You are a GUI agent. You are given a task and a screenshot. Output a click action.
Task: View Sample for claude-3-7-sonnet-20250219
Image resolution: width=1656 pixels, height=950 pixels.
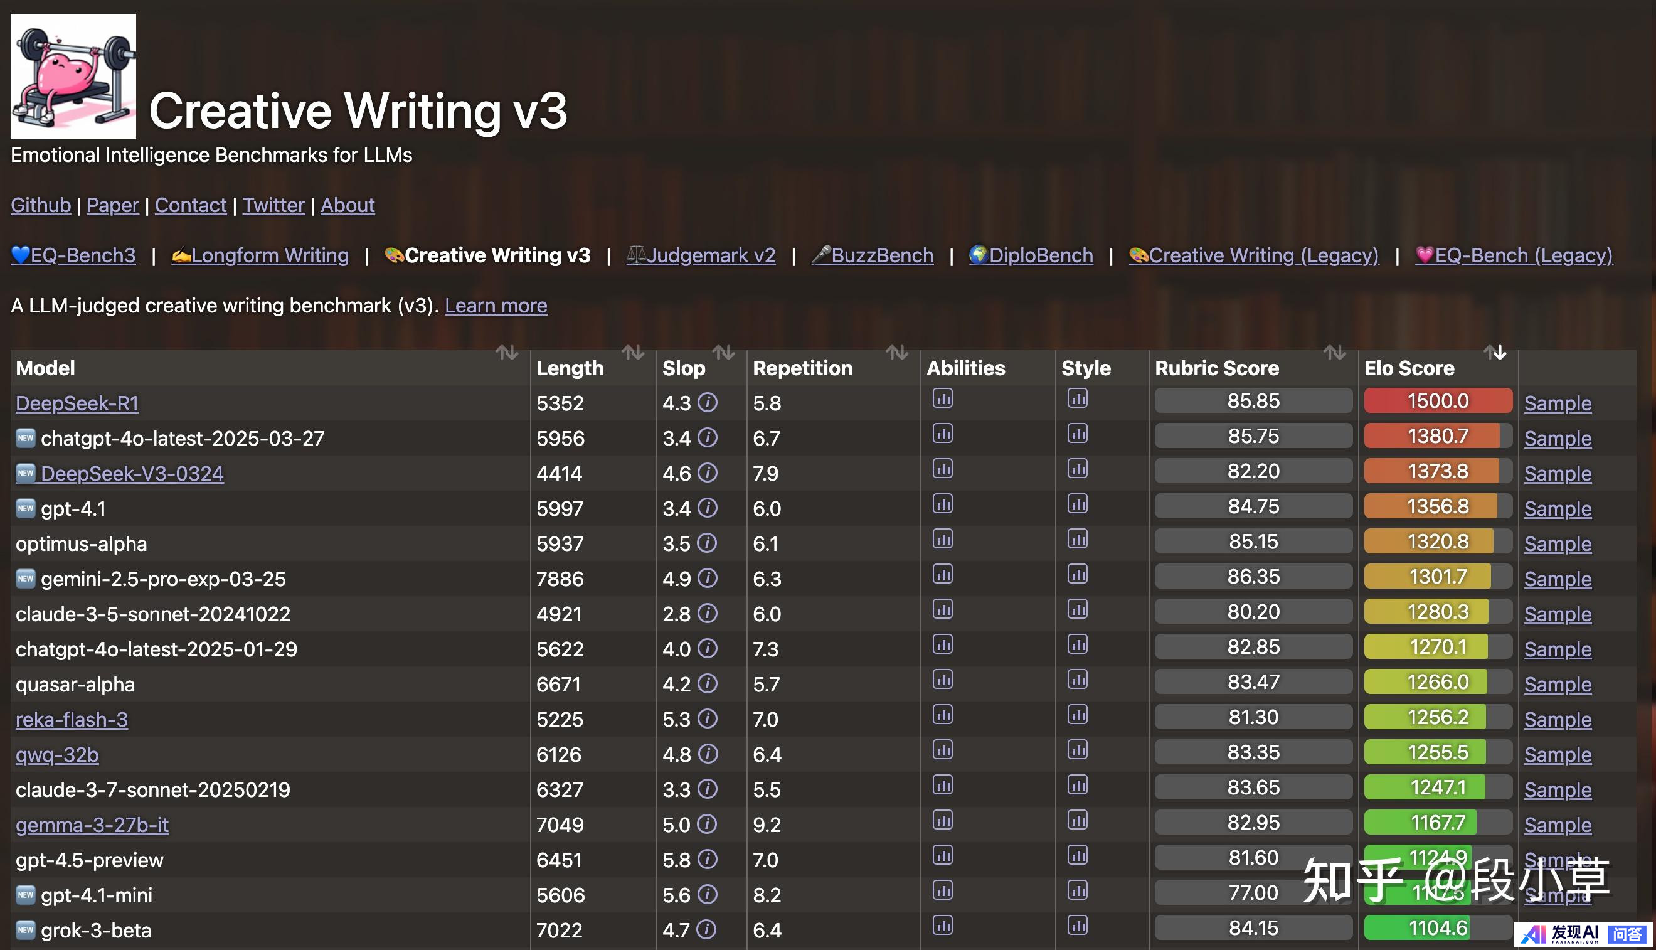pos(1558,790)
